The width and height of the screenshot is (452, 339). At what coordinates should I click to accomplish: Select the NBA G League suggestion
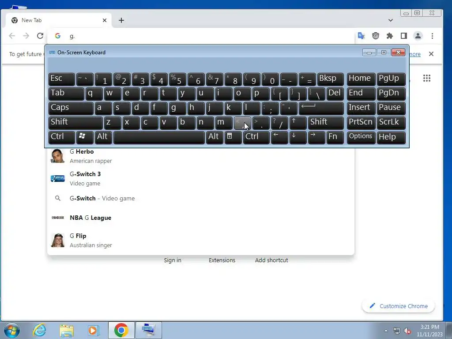[x=201, y=218]
